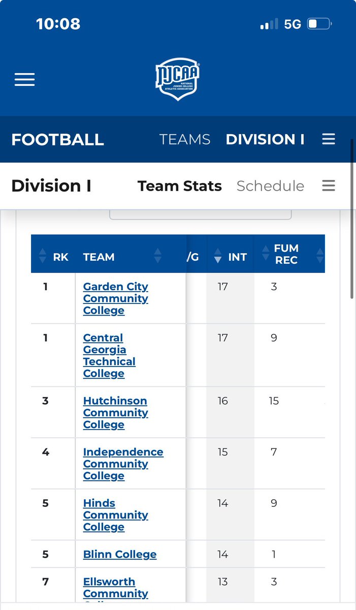This screenshot has width=356, height=610.
Task: Open the TEAMS menu item
Action: coord(185,139)
